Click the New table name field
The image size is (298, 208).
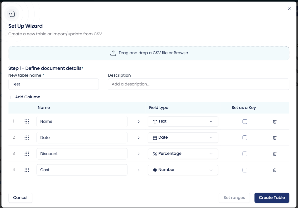(54, 84)
